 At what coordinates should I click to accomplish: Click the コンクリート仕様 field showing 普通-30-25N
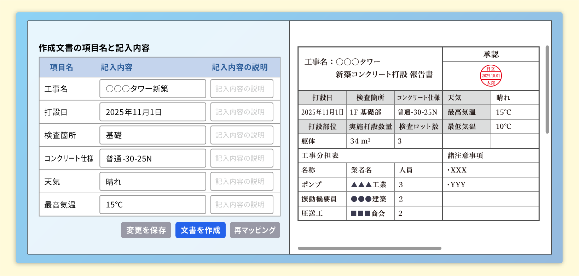tap(153, 158)
